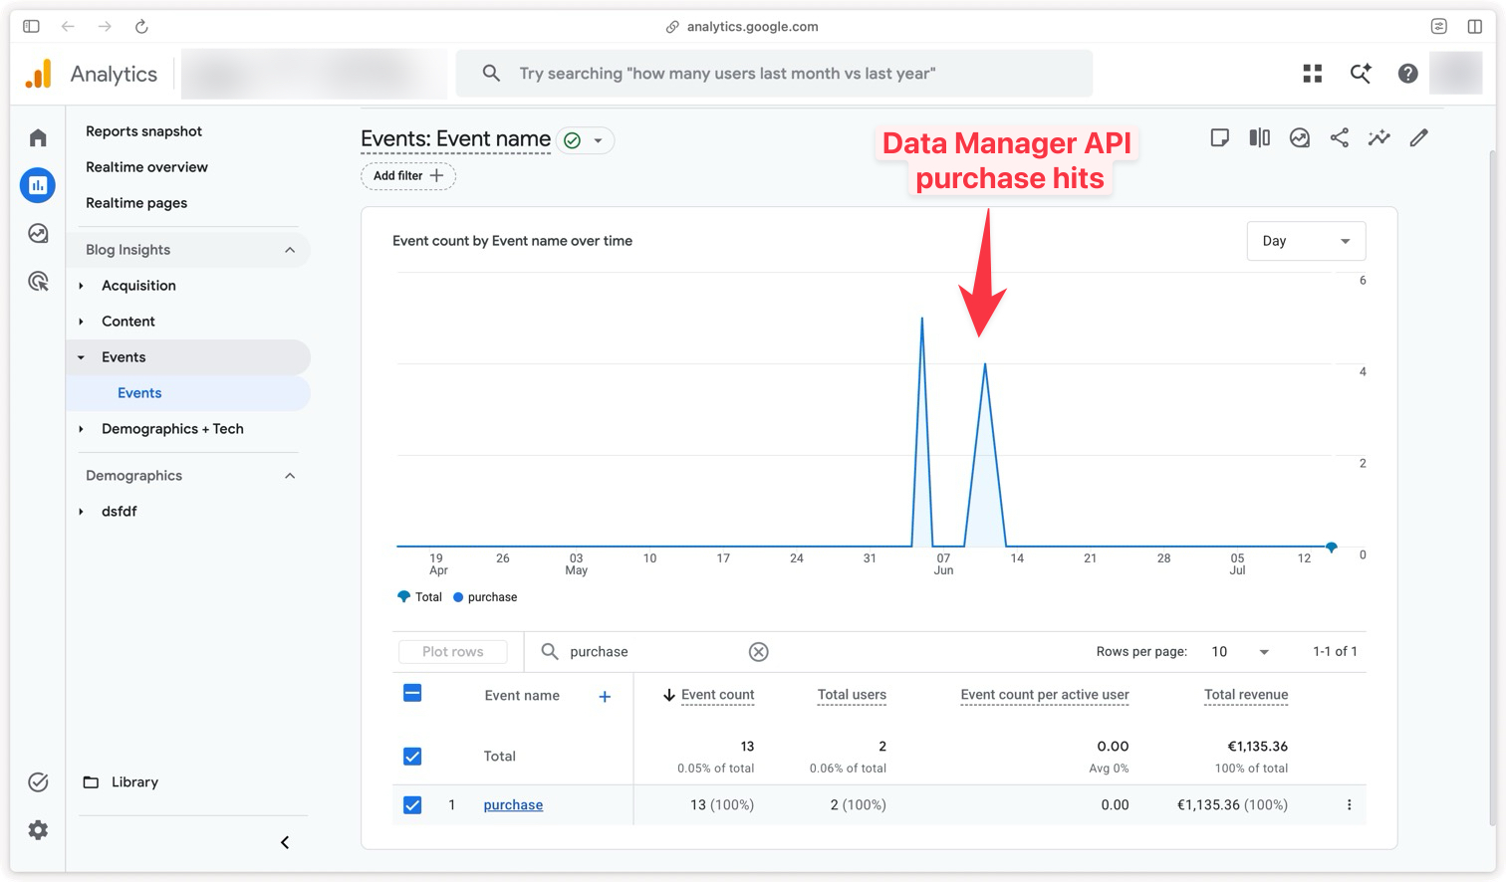Image resolution: width=1506 pixels, height=882 pixels.
Task: Click the Edit comparisons columns icon
Action: [x=1260, y=138]
